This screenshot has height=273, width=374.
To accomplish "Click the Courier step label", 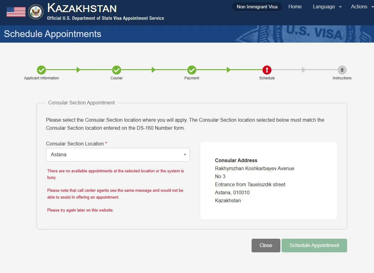I will tap(117, 78).
